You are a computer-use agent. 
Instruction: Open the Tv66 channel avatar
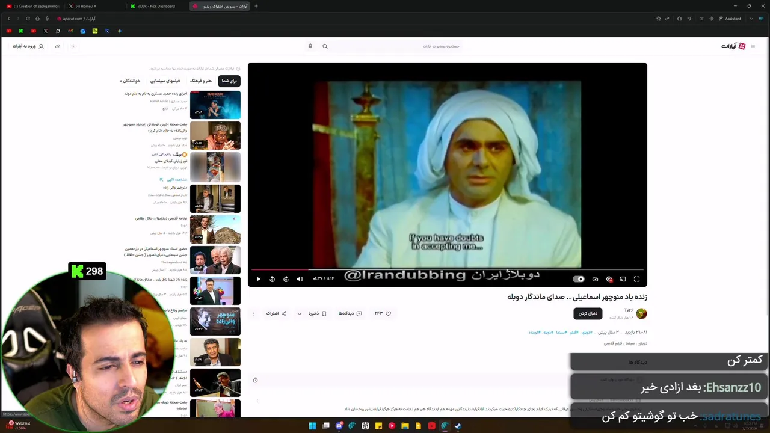(641, 313)
